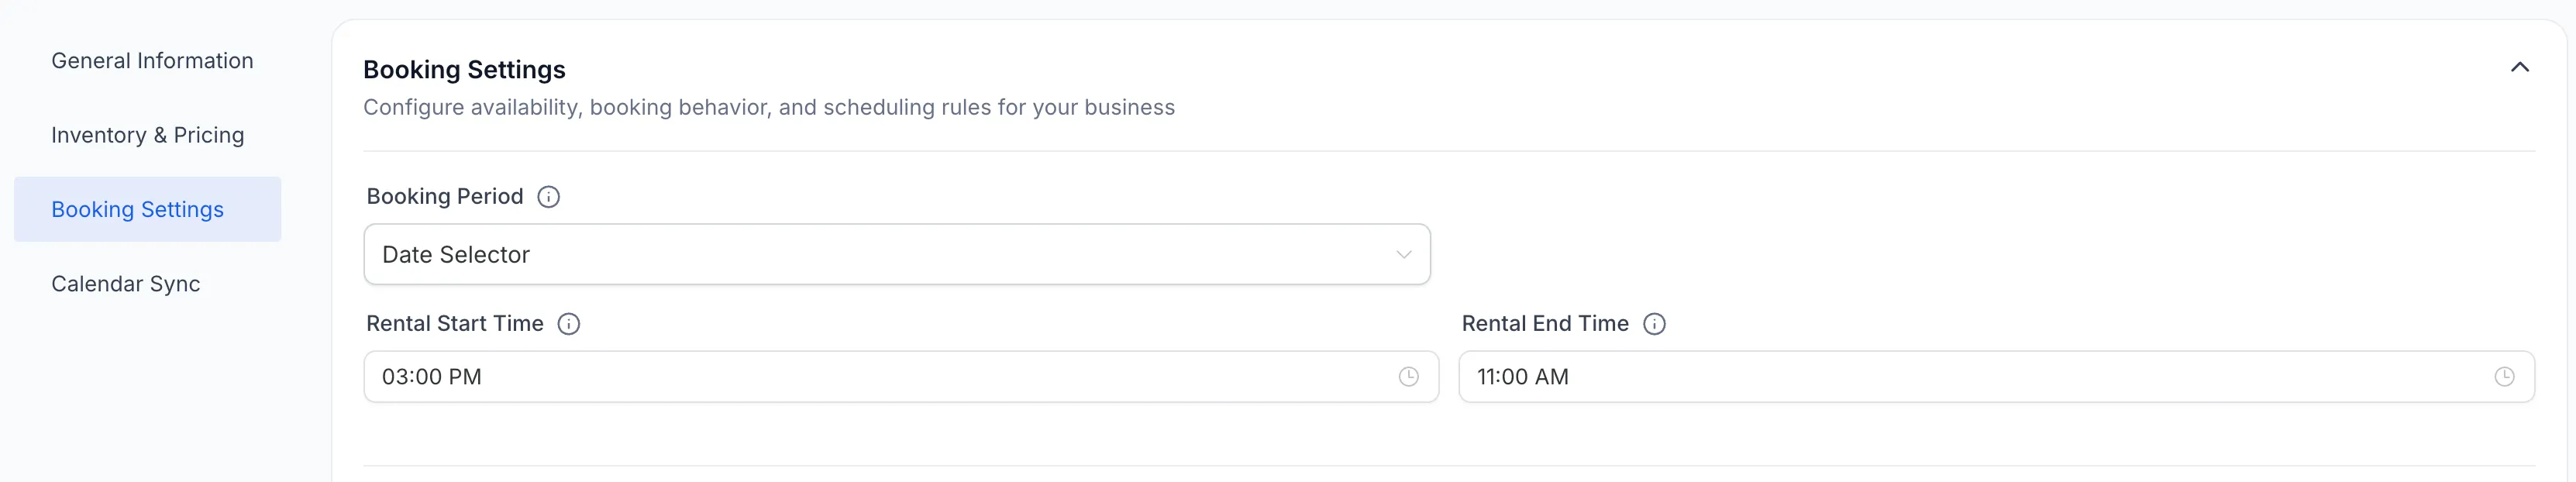Screen dimensions: 2576x482
Task: Click the Rental End Time info icon
Action: (x=1654, y=323)
